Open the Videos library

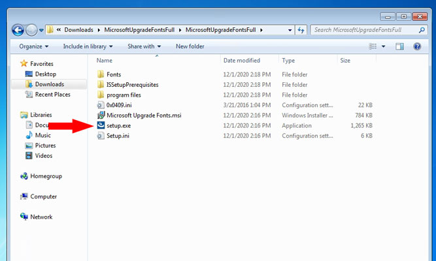[44, 156]
